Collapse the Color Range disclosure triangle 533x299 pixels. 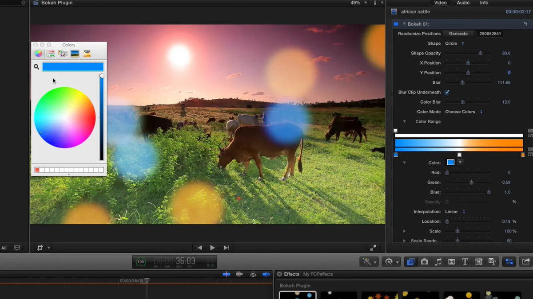click(405, 121)
